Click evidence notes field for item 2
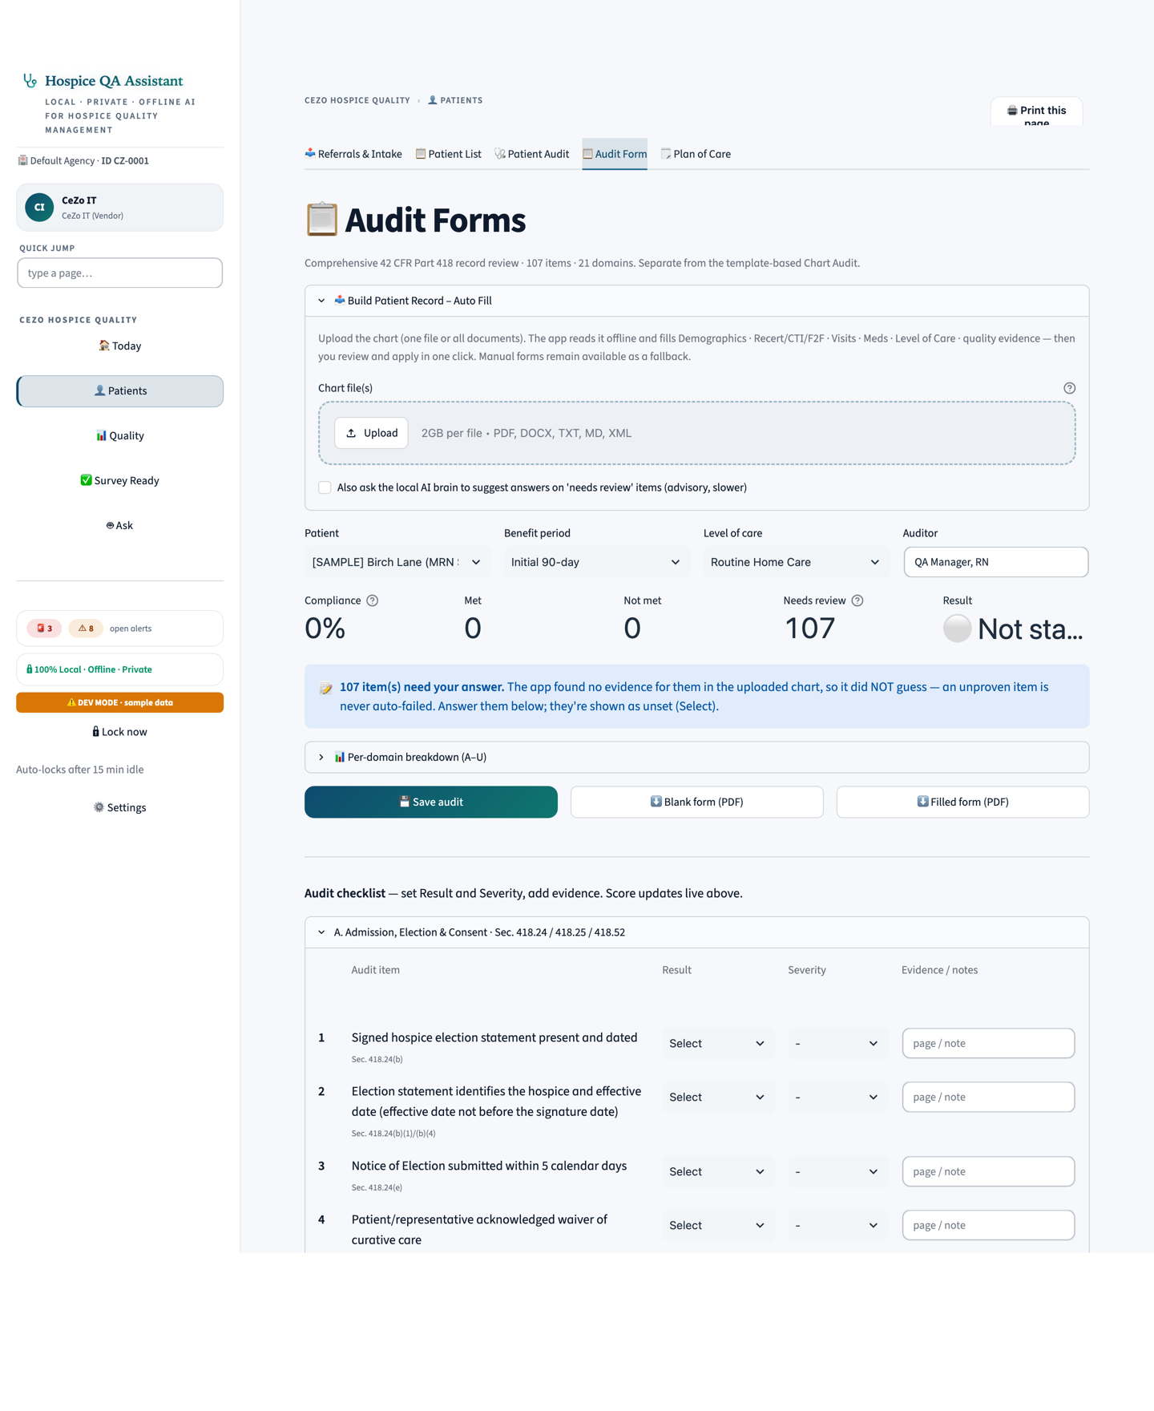 988,1097
